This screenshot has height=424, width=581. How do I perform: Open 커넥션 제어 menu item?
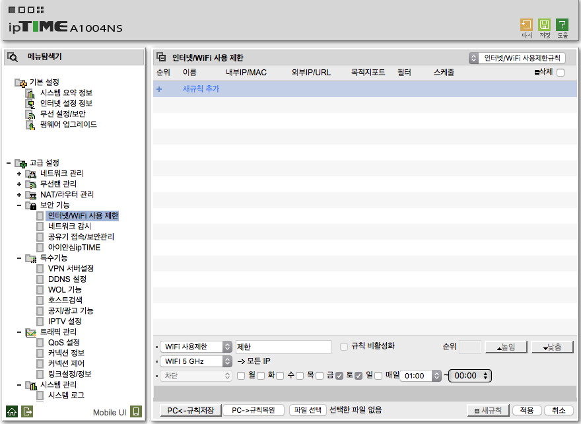tap(66, 364)
